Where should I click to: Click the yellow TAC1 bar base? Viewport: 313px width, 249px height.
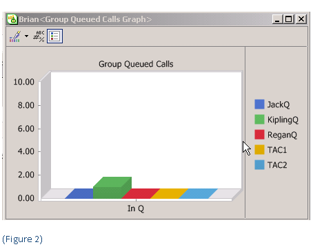(x=169, y=194)
